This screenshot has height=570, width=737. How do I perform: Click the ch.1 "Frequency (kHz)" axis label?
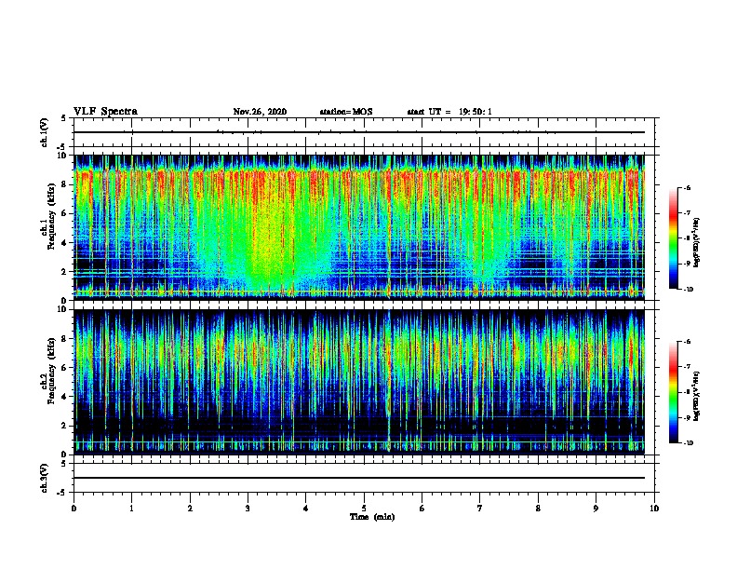(x=51, y=216)
